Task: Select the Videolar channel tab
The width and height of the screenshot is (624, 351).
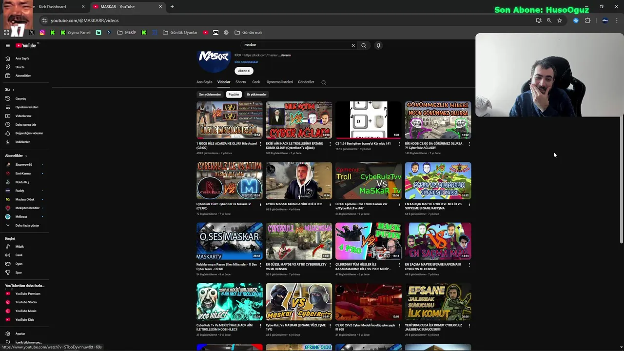Action: [224, 82]
